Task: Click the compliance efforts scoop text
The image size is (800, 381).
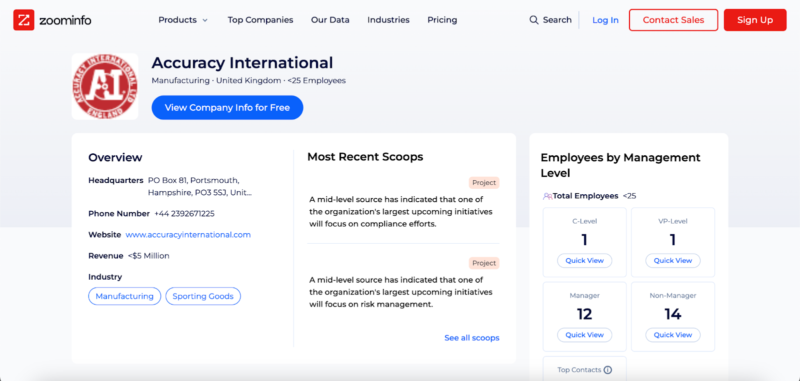Action: [x=401, y=212]
